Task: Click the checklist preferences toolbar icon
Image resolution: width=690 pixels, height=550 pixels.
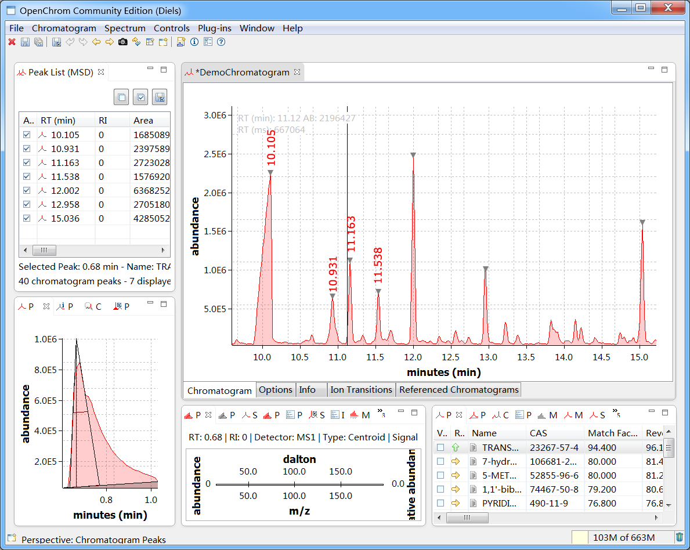Action: click(208, 42)
